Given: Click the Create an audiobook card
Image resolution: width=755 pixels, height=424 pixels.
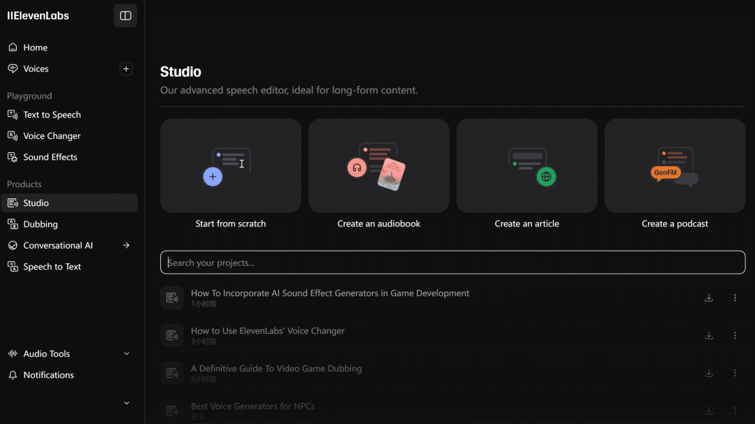Looking at the screenshot, I should coord(379,166).
